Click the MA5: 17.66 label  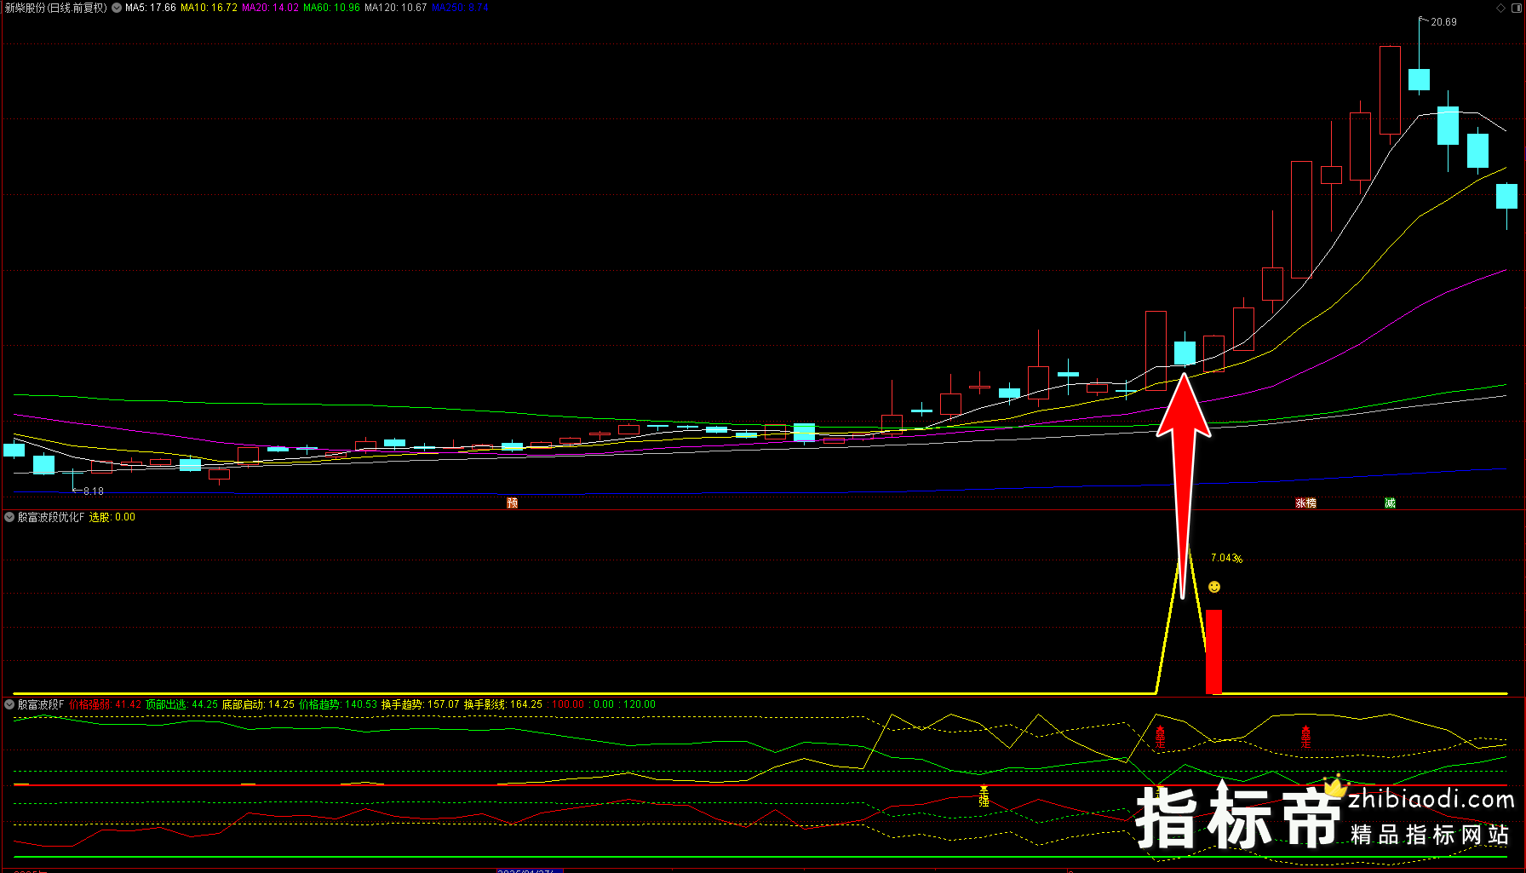coord(151,8)
